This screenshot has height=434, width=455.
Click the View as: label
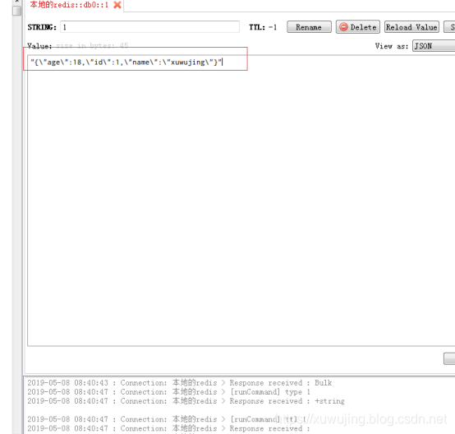click(392, 46)
